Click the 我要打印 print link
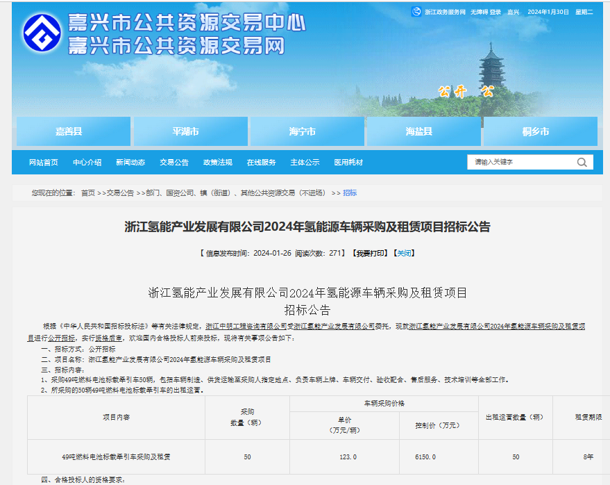The width and height of the screenshot is (610, 485). tap(370, 253)
